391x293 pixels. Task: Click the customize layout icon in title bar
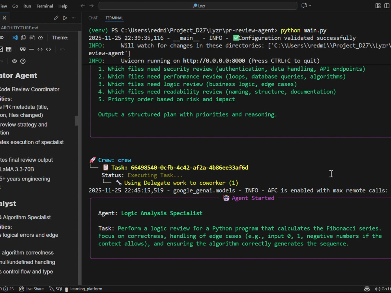tap(378, 6)
